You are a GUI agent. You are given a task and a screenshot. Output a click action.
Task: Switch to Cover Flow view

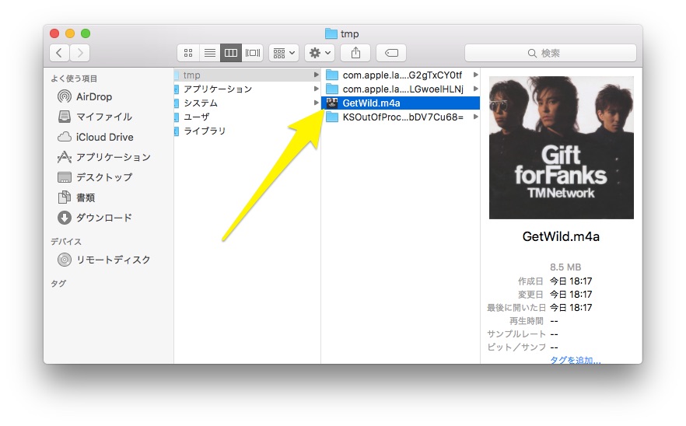click(253, 53)
